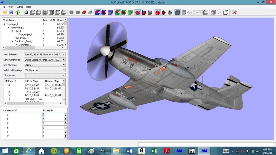Select the RED_LIGHT.TGA diffuse map cell
Viewport: 276px width, 155px height.
[33, 99]
